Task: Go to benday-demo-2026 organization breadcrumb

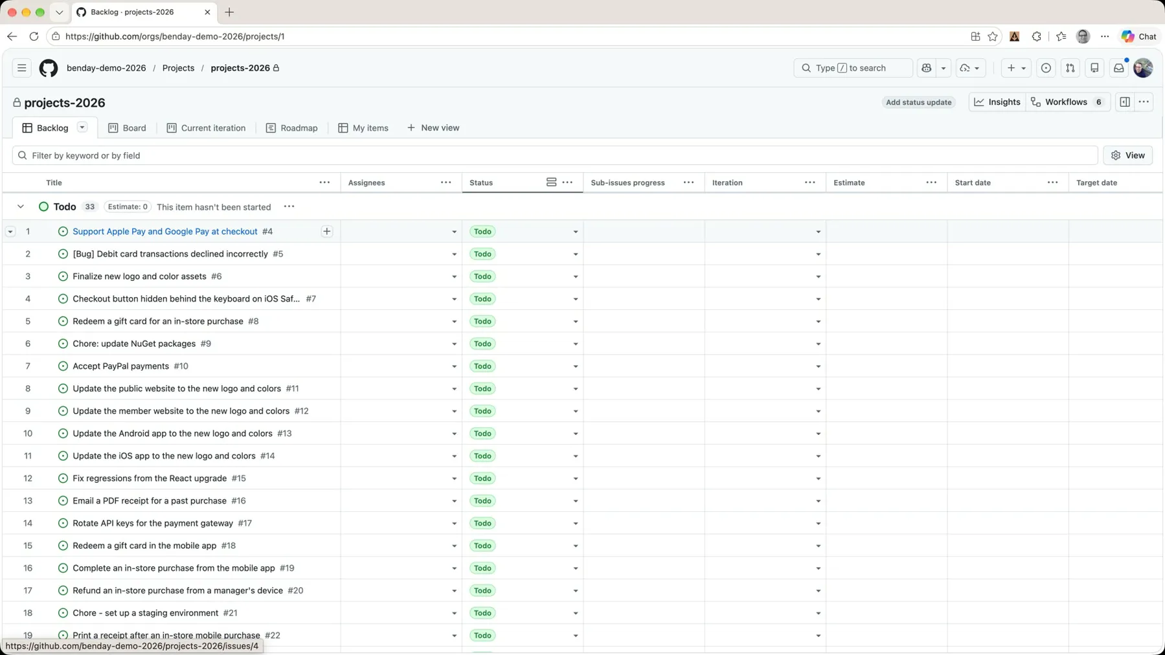Action: click(x=106, y=68)
